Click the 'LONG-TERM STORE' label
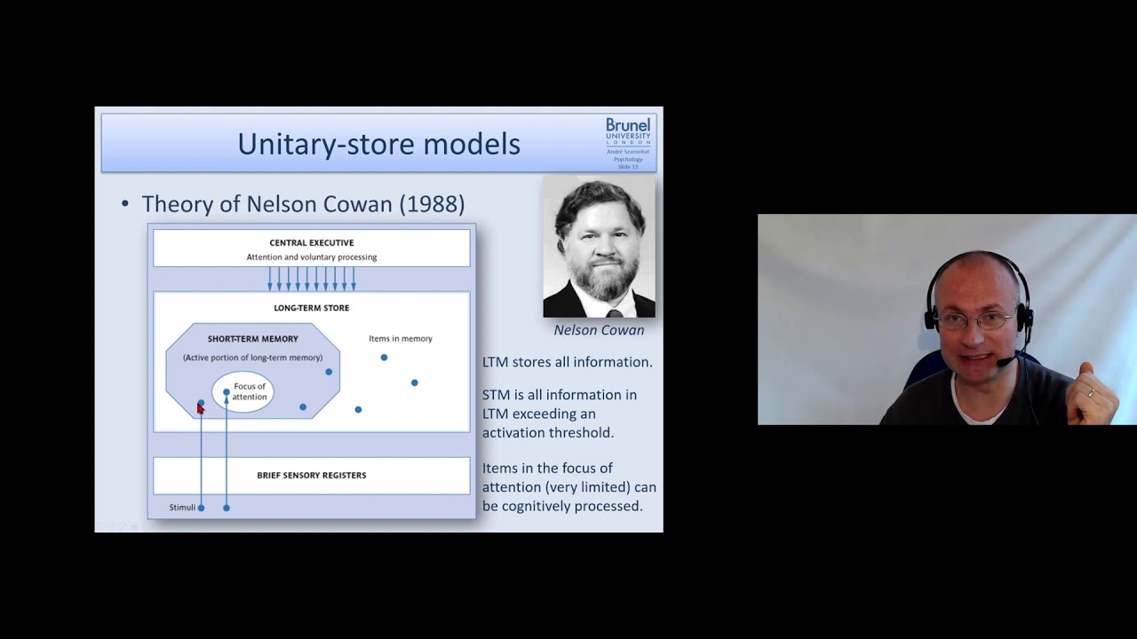The height and width of the screenshot is (639, 1137). (x=312, y=308)
